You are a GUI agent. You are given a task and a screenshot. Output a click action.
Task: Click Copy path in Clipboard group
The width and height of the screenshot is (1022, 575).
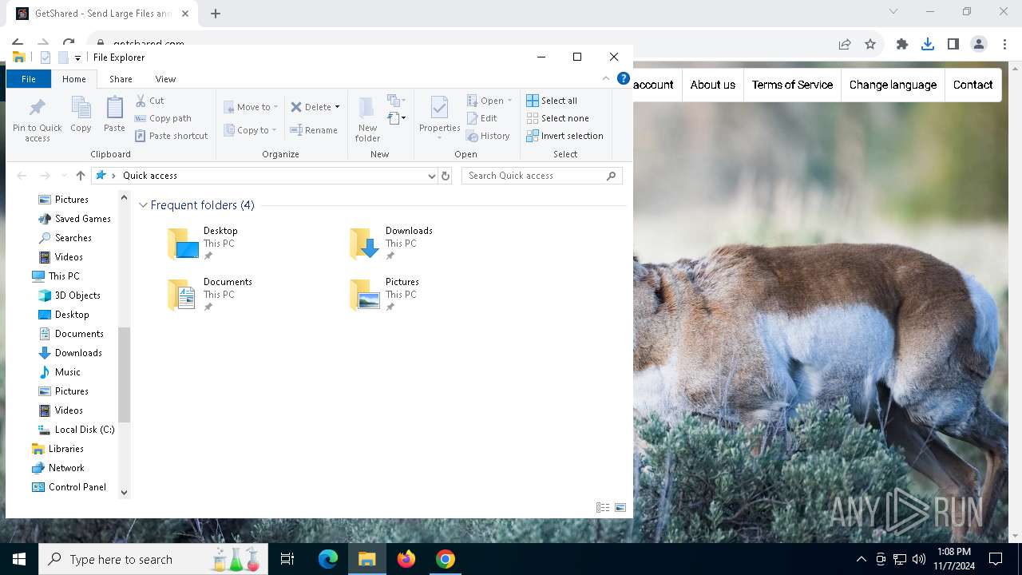pyautogui.click(x=163, y=118)
